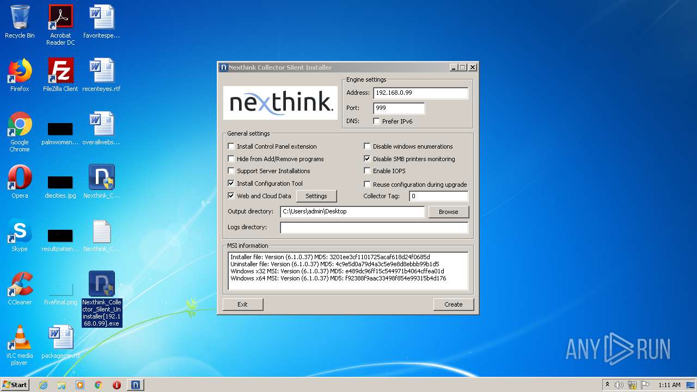The image size is (697, 392).
Task: Enable Install Control Panel extension
Action: [x=231, y=146]
